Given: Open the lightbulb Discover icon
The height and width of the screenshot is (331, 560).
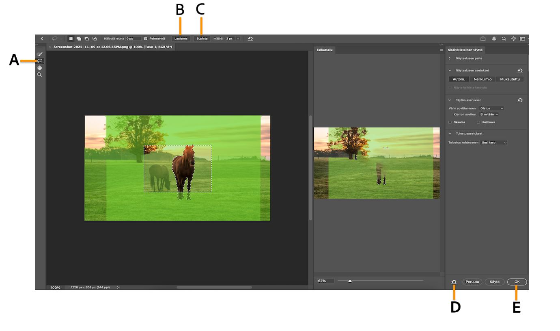Looking at the screenshot, I should [x=513, y=39].
